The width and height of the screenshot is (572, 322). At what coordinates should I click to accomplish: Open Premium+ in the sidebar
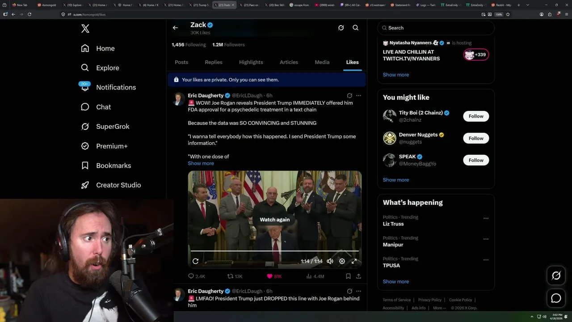pos(104,146)
